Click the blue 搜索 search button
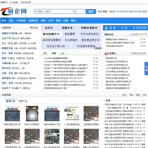 [x=91, y=12]
